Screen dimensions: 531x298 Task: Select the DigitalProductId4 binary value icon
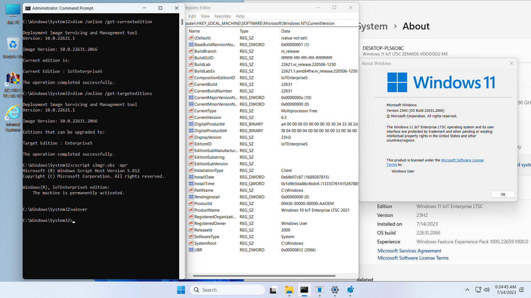pos(191,131)
